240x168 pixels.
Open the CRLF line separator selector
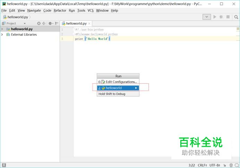click(202, 165)
